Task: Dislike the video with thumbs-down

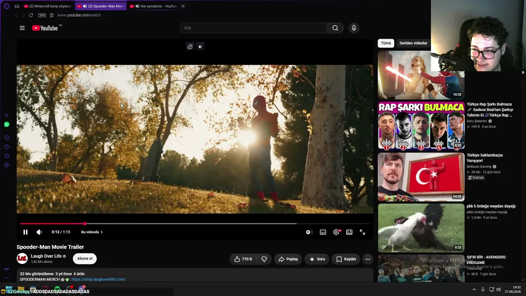Action: click(264, 259)
